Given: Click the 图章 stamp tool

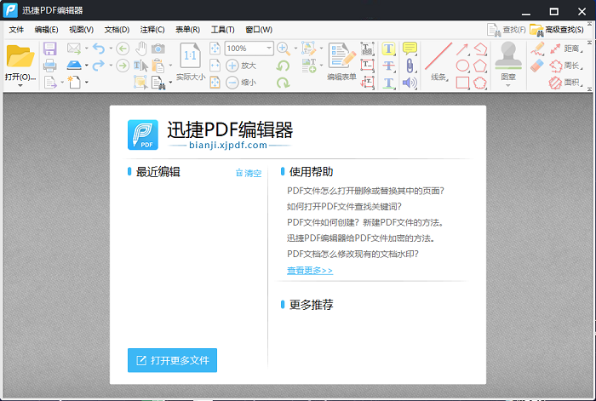Looking at the screenshot, I should tap(508, 60).
